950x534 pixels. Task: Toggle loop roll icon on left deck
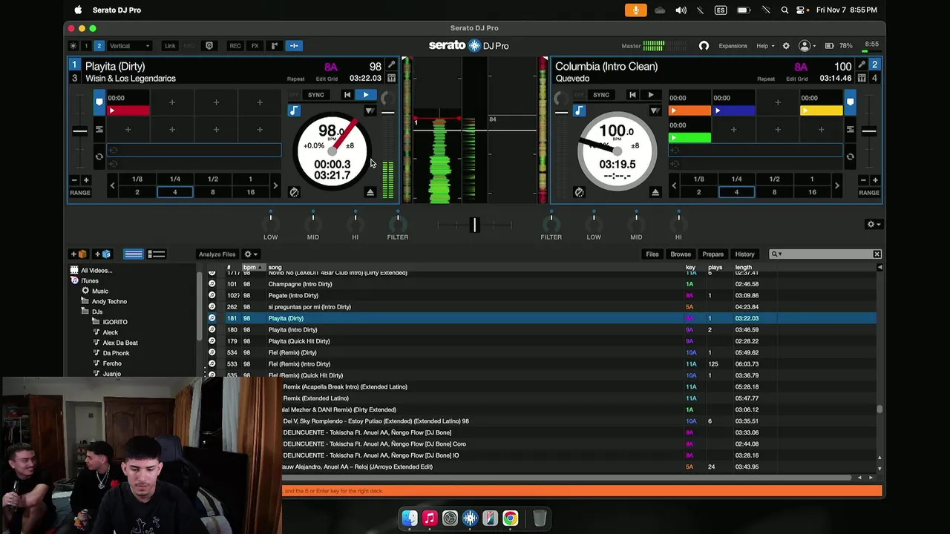tap(99, 156)
